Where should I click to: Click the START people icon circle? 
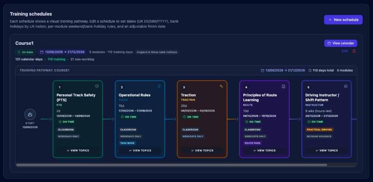click(x=30, y=115)
